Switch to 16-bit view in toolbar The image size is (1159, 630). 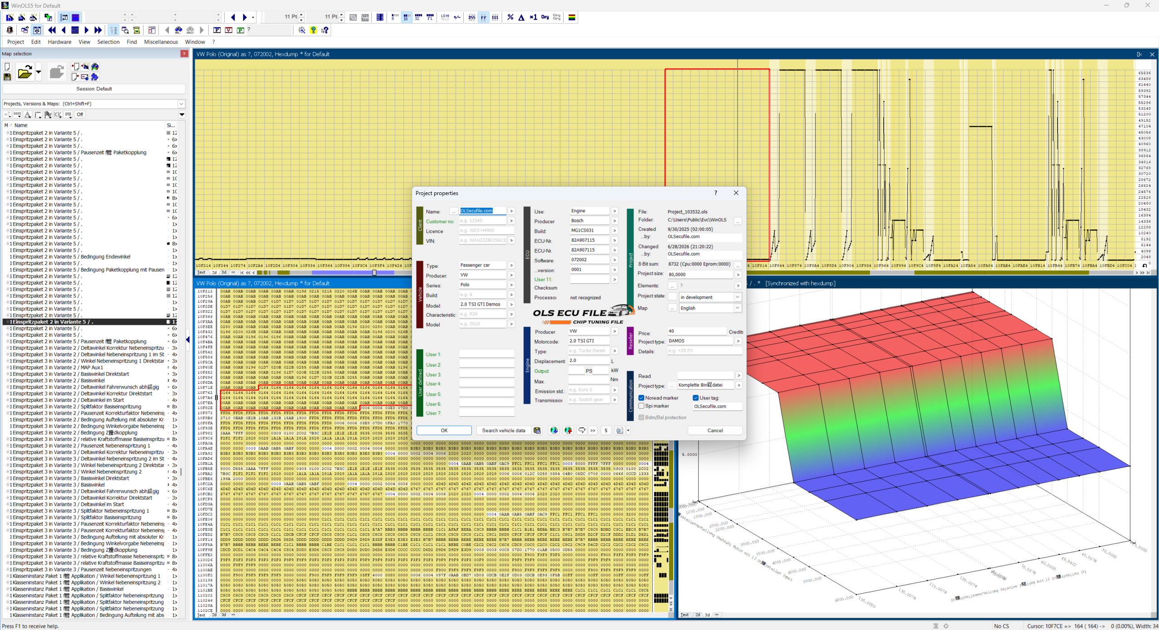point(406,17)
